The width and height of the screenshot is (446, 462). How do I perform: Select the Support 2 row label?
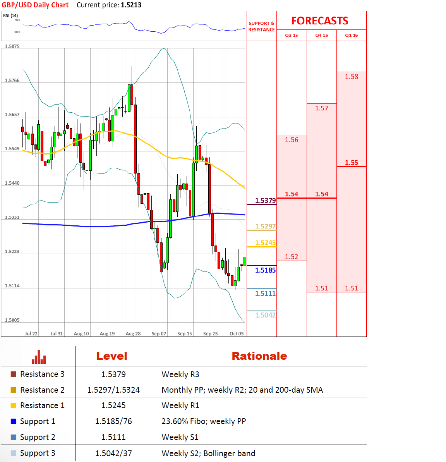coord(38,437)
